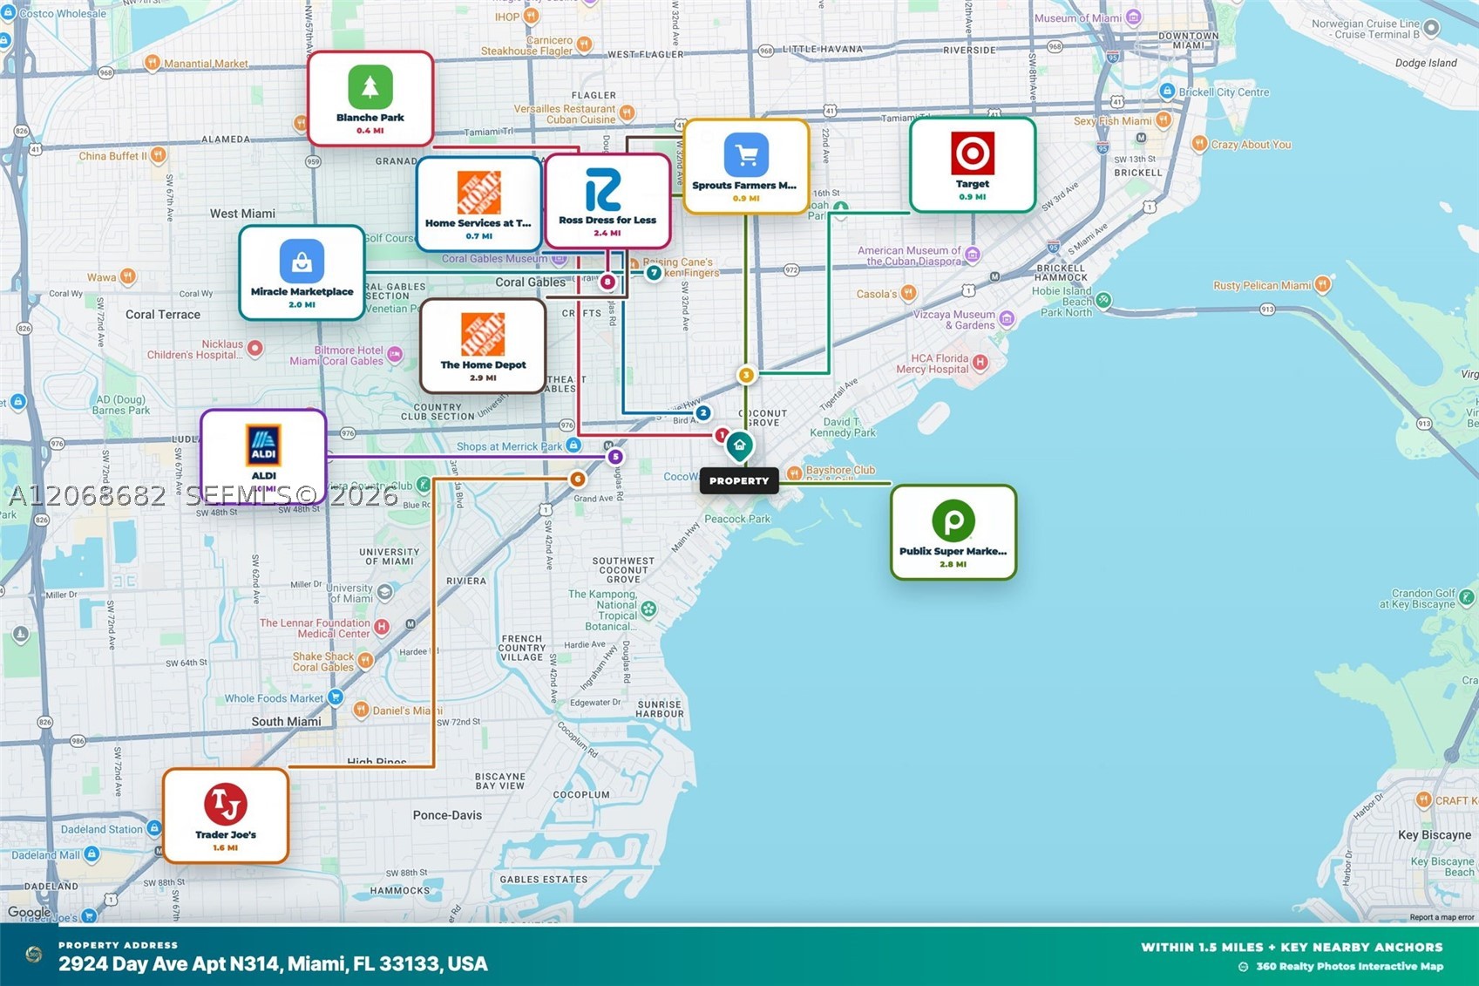The image size is (1479, 986).
Task: Select the Target anchor card
Action: [x=973, y=165]
